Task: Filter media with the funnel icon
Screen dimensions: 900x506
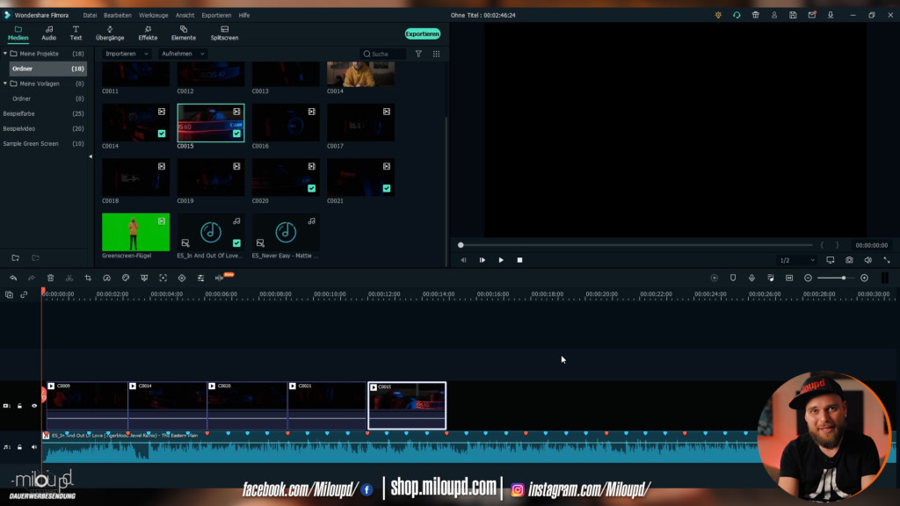Action: pyautogui.click(x=418, y=54)
